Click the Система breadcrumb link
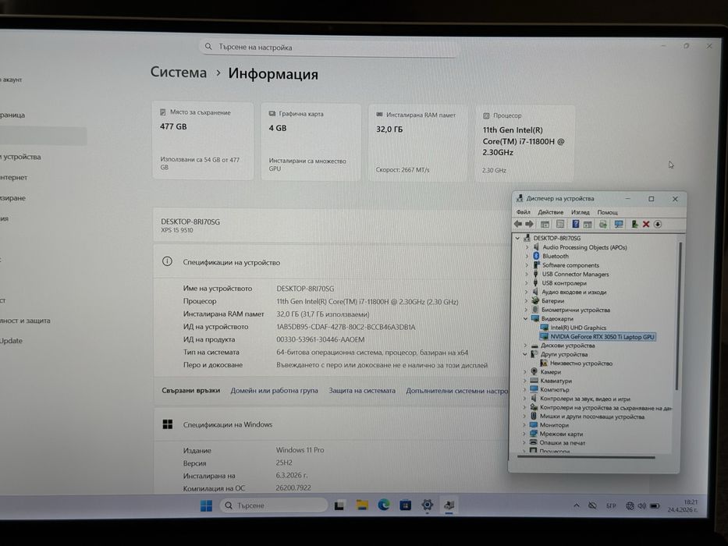This screenshot has height=546, width=728. (x=178, y=73)
